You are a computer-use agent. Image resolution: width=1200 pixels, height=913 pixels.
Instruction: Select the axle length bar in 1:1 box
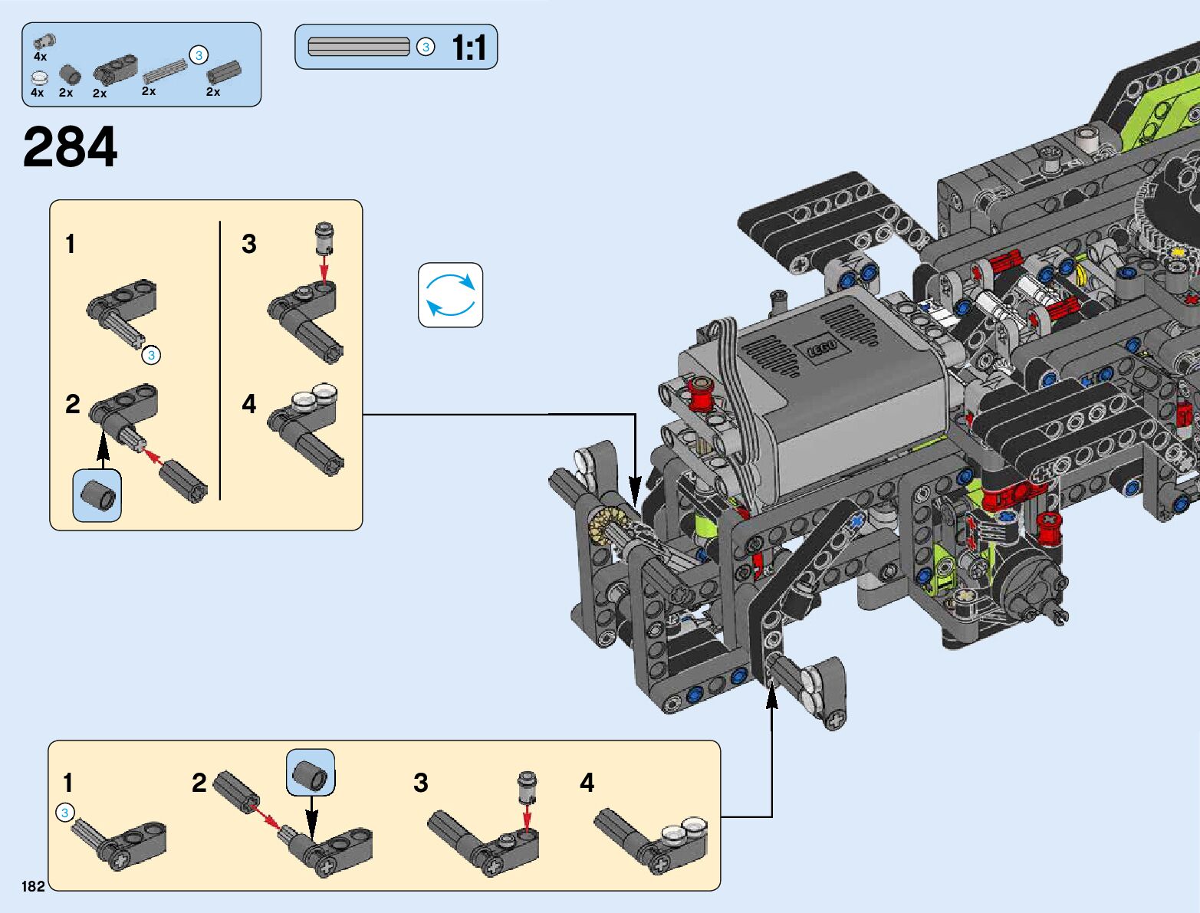(x=358, y=48)
